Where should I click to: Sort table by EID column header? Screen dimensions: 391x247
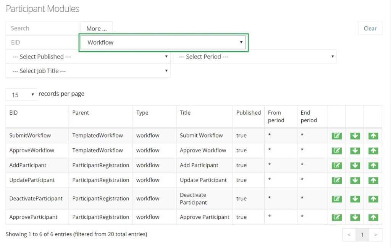pos(37,117)
